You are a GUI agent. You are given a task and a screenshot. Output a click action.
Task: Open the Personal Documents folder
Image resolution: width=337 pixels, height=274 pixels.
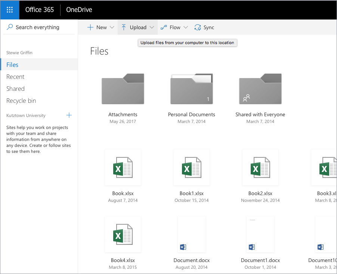tap(191, 89)
